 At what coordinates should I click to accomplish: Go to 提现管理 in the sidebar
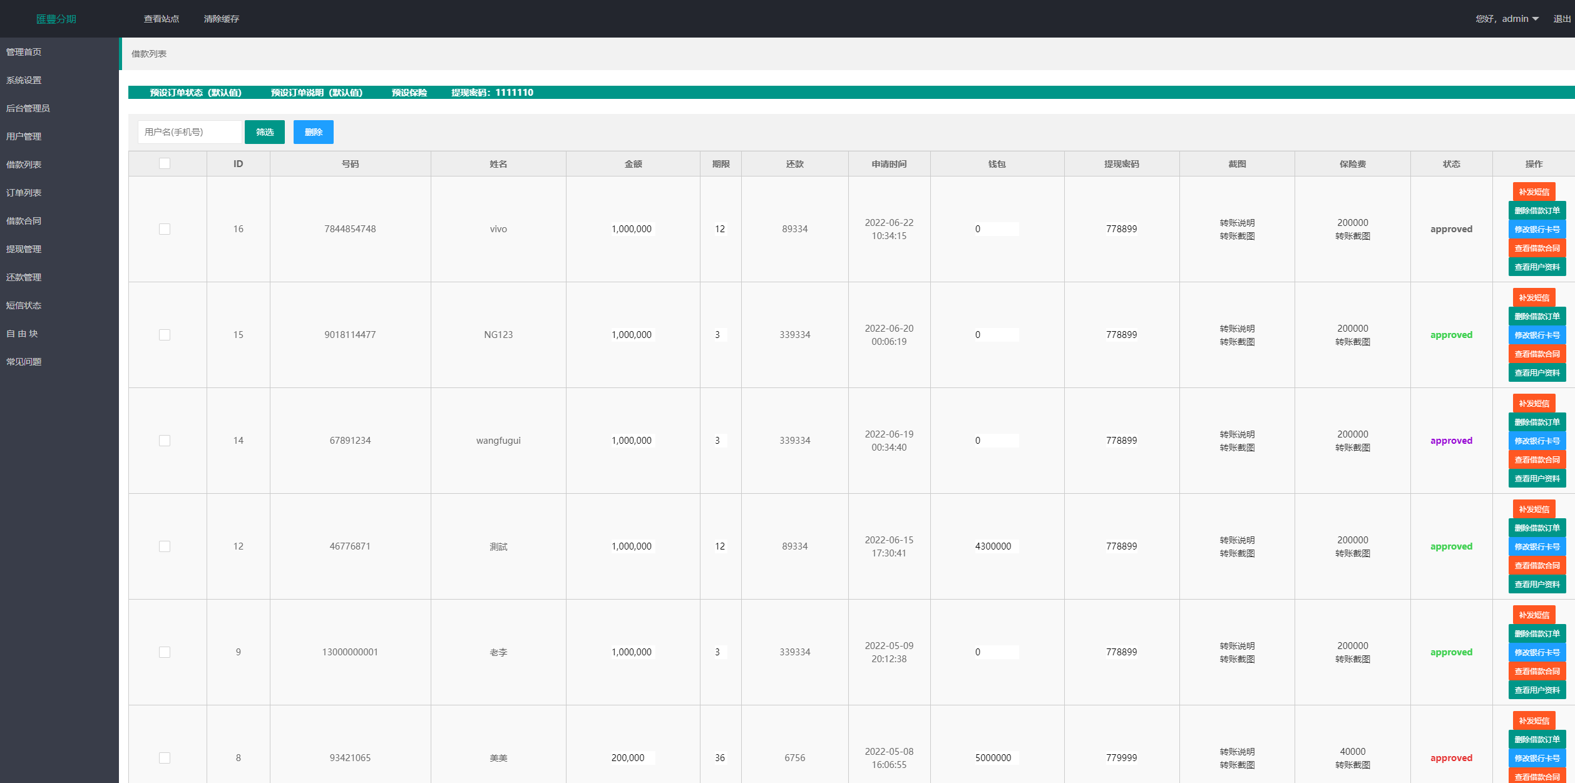[x=24, y=249]
